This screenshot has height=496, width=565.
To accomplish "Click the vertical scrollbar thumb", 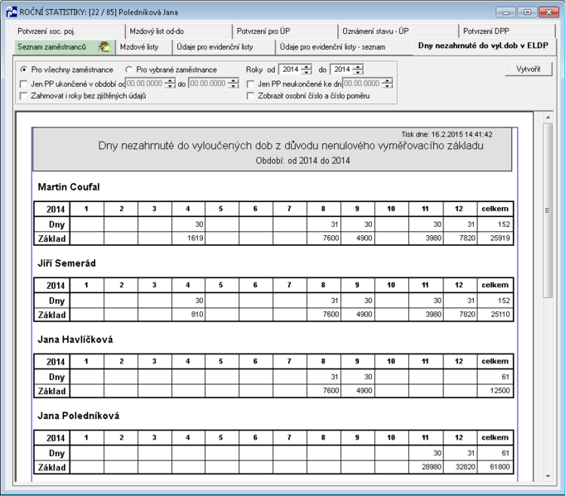I will pos(548,210).
